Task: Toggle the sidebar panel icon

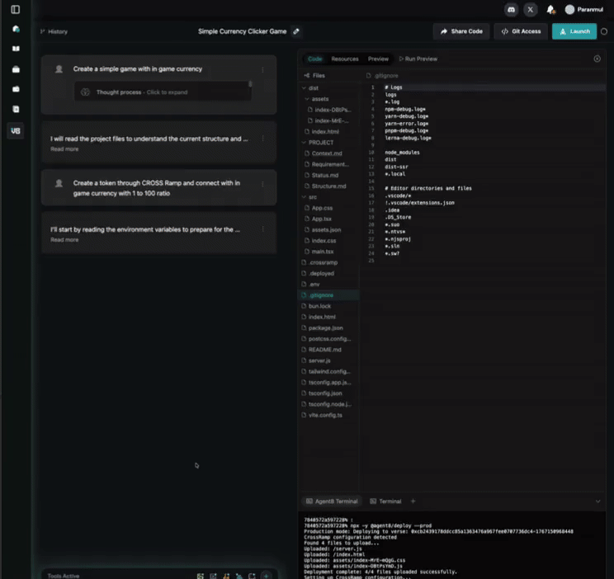Action: pos(16,9)
